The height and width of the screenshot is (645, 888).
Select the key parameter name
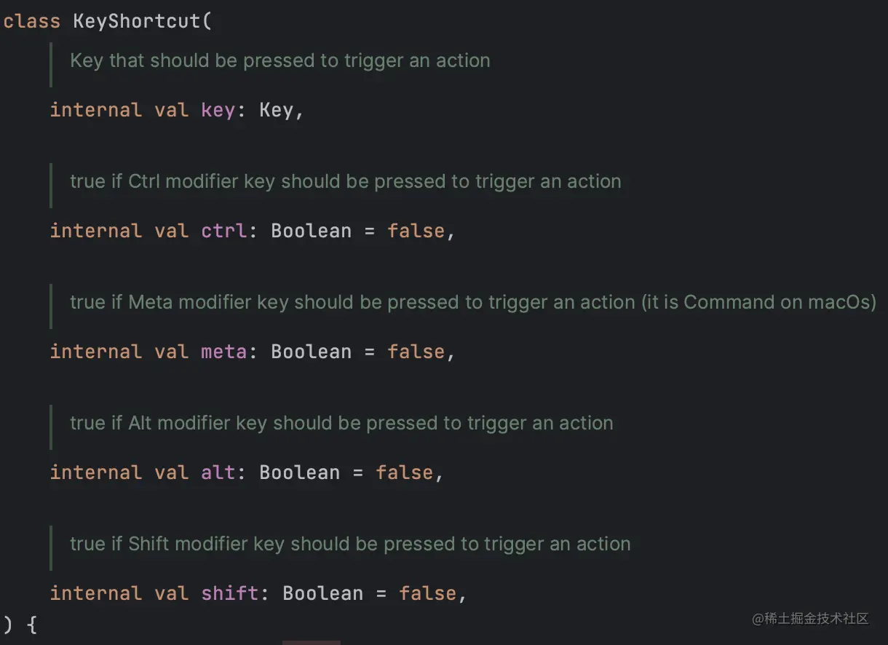(x=218, y=110)
